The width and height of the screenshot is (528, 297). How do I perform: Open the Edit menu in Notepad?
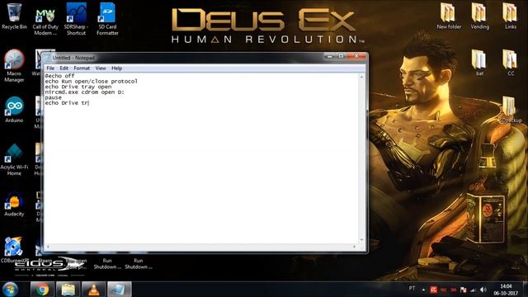(x=64, y=68)
